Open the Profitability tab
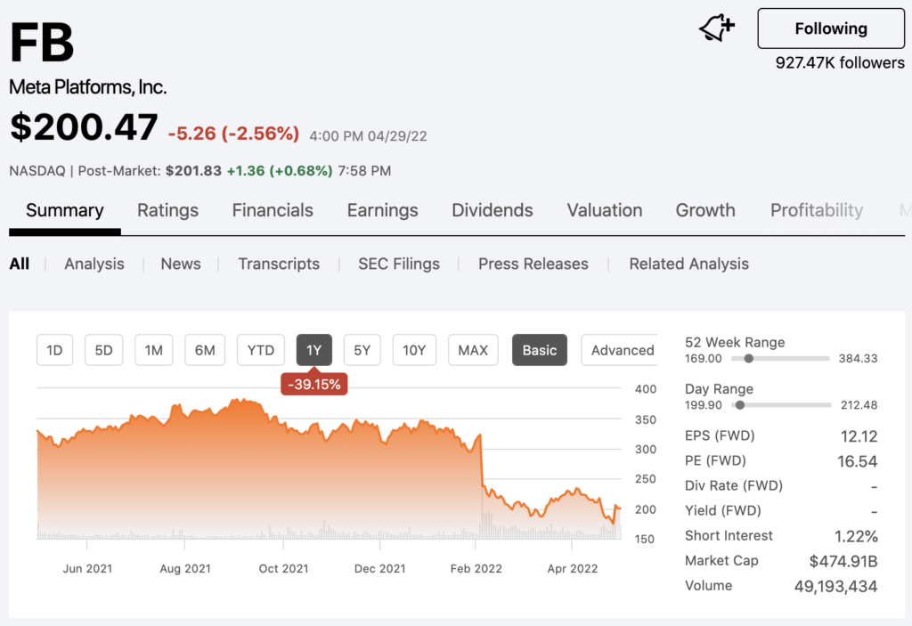This screenshot has height=626, width=912. point(817,210)
